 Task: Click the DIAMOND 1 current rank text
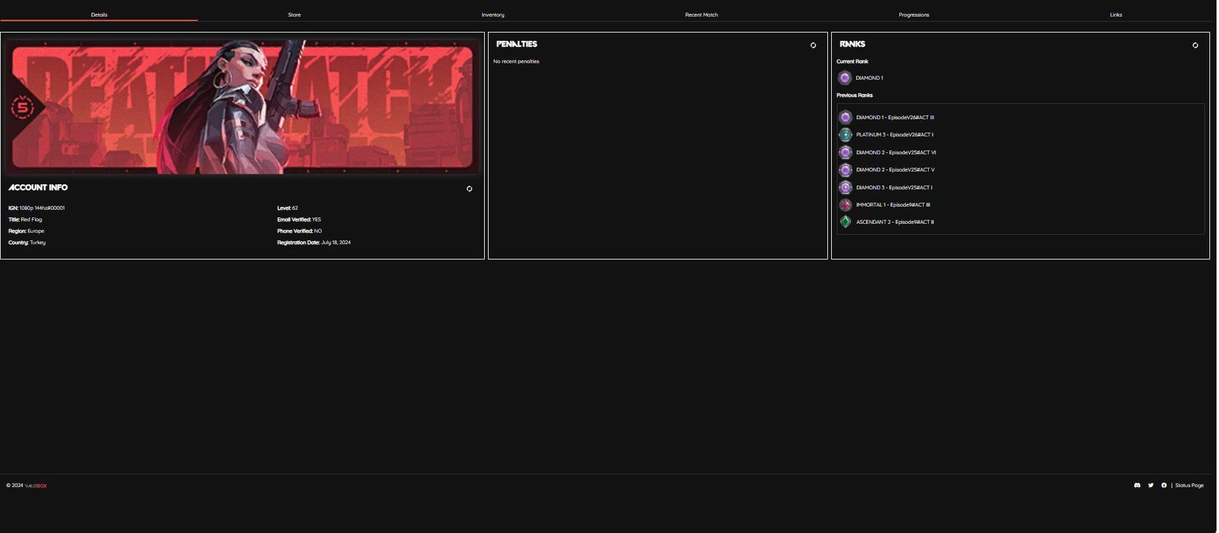869,78
